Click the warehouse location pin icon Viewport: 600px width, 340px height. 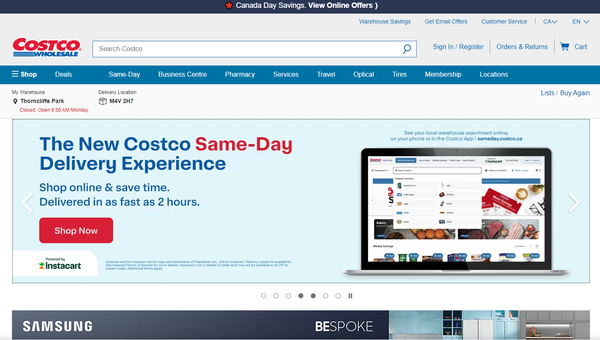pyautogui.click(x=15, y=101)
